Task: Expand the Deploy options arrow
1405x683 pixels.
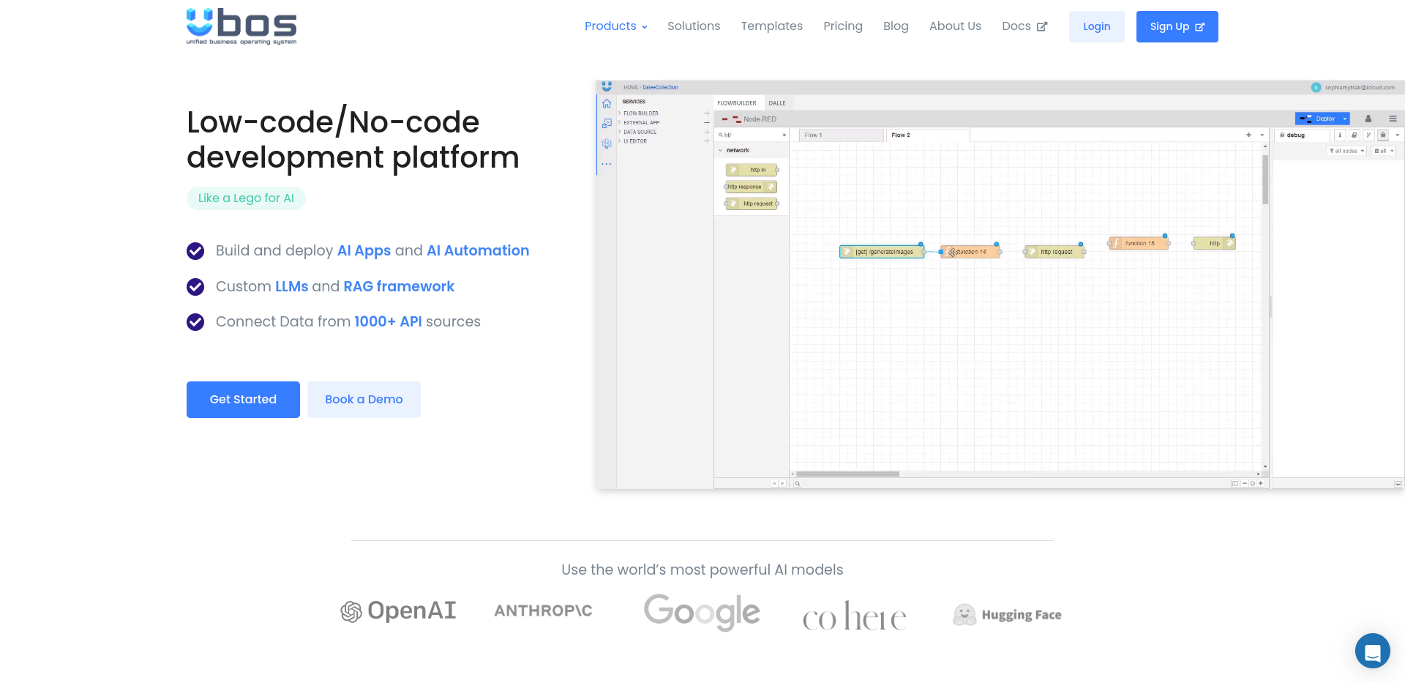Action: click(1345, 119)
